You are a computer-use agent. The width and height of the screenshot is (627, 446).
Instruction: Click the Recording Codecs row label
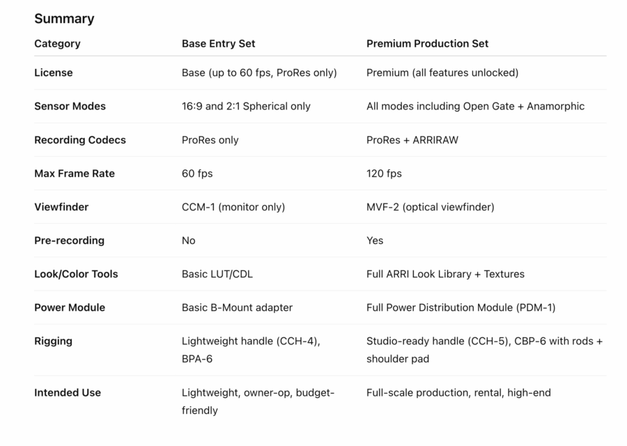point(80,139)
